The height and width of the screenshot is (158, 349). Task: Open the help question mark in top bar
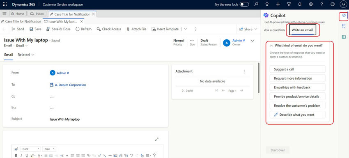pos(321,5)
